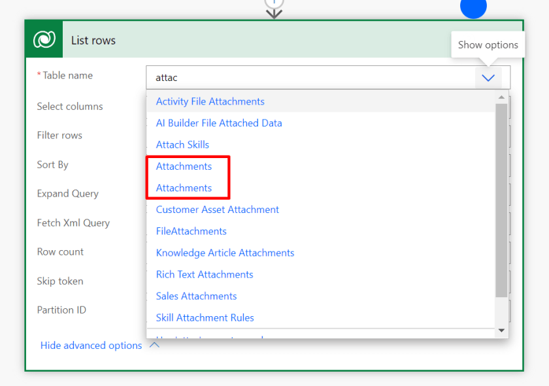Select Customer Asset Attachment table

pyautogui.click(x=217, y=209)
